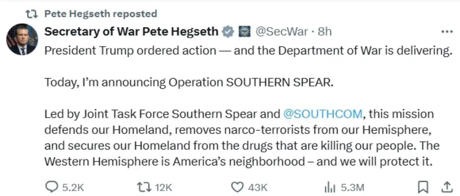
Task: Open view analytics bar chart icon
Action: tap(330, 187)
